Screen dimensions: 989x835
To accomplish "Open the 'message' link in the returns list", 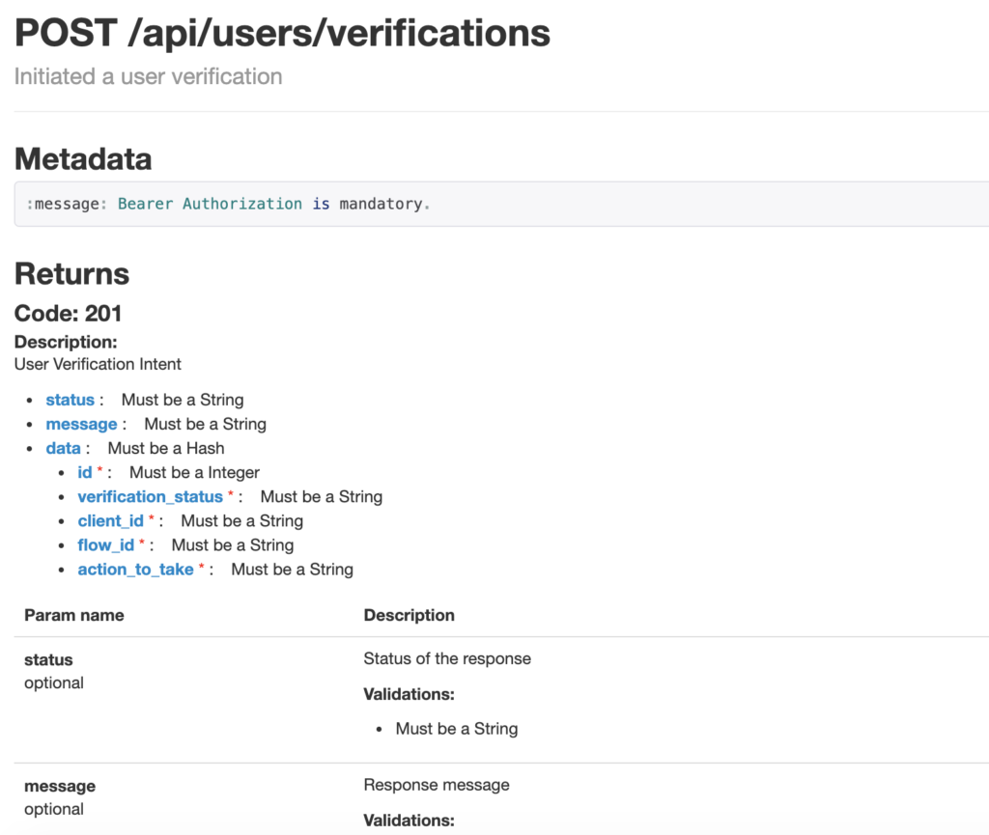I will (81, 424).
